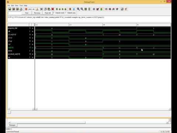177x133 pixels.
Task: Click the message pane scroll-up arrow
Action: [x=170, y=120]
